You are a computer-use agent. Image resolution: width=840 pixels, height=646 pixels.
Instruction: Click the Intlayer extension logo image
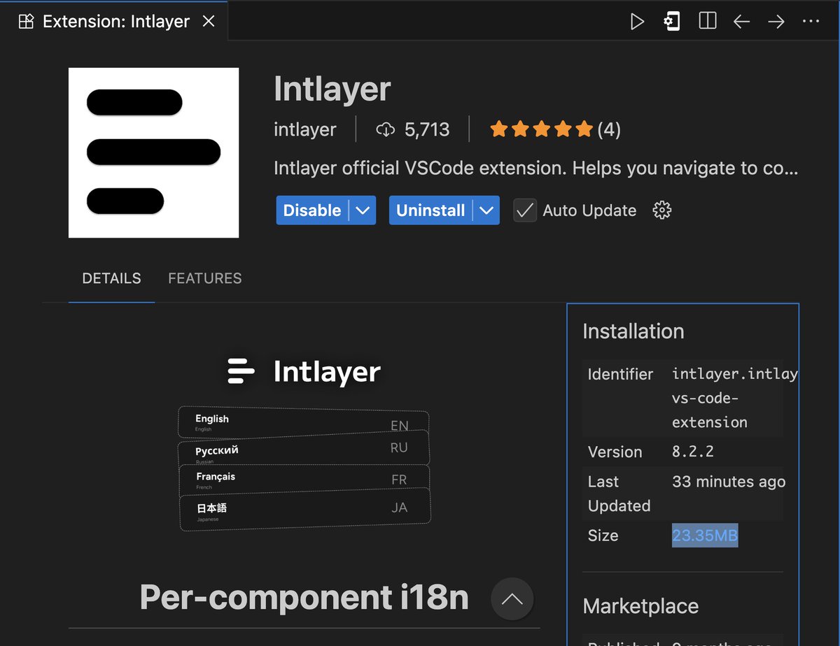click(x=153, y=152)
